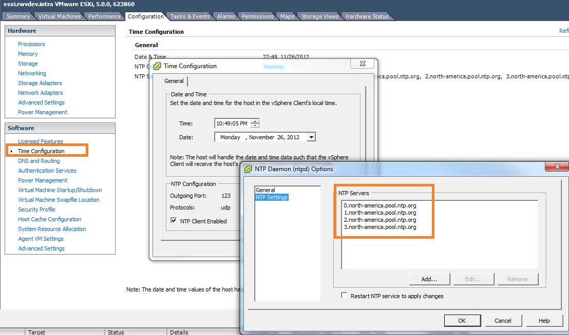Screen dimensions: 569x335
Task: Open Memory under Hardware
Action: 28,54
